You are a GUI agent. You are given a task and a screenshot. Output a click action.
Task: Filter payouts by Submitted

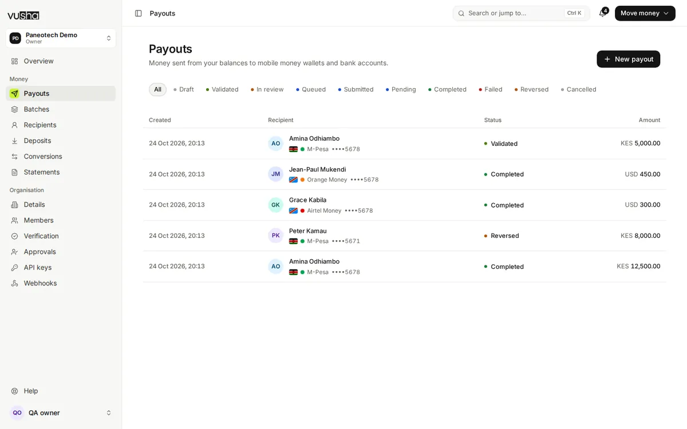(356, 89)
